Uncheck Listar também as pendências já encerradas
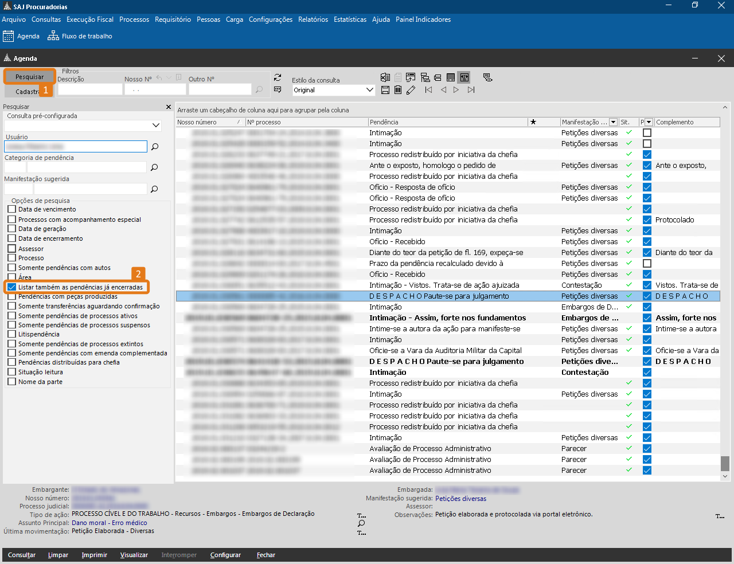The height and width of the screenshot is (564, 734). 12,287
